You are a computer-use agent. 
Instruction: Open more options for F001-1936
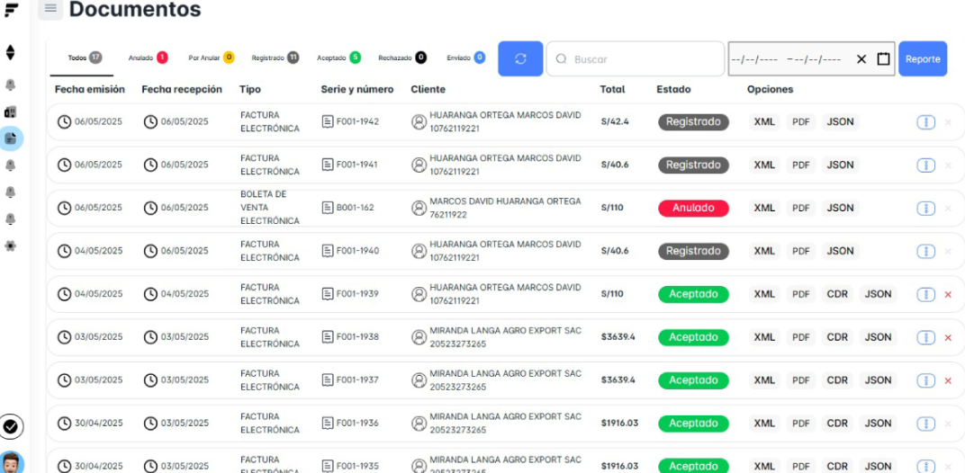(x=926, y=424)
